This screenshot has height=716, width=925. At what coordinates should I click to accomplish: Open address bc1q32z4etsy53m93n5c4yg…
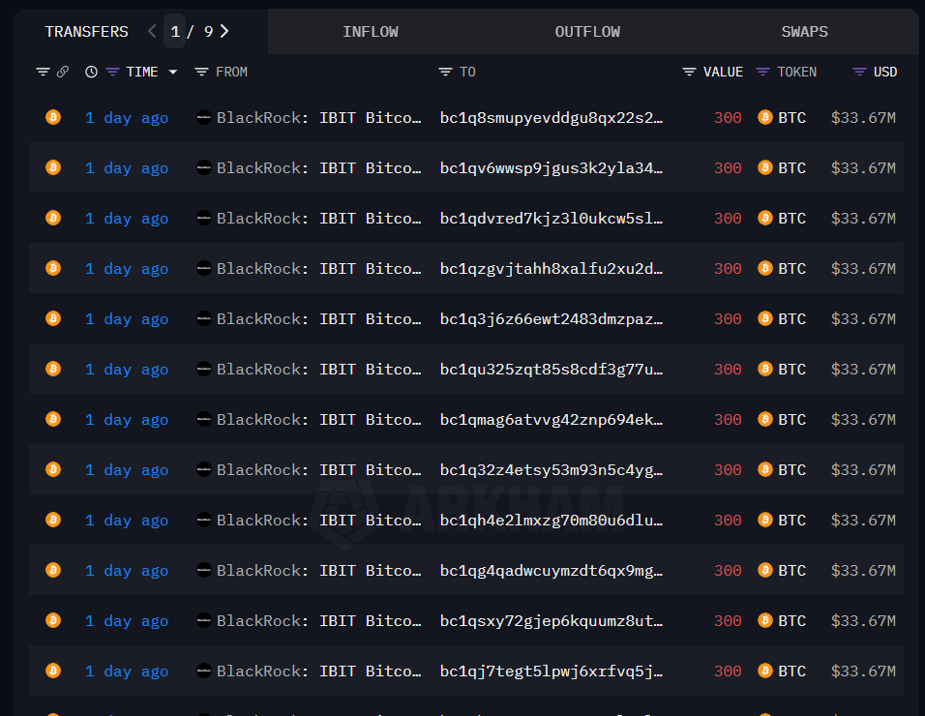tap(552, 470)
